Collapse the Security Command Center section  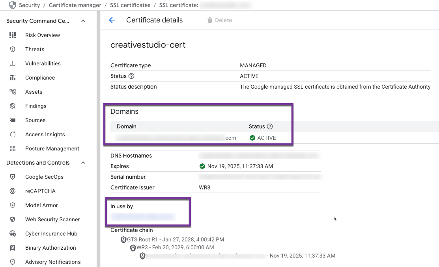[x=83, y=21]
